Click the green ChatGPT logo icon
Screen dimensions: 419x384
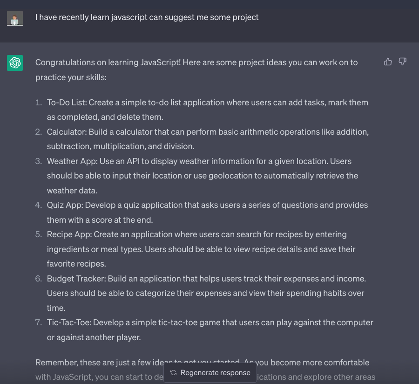pos(15,63)
